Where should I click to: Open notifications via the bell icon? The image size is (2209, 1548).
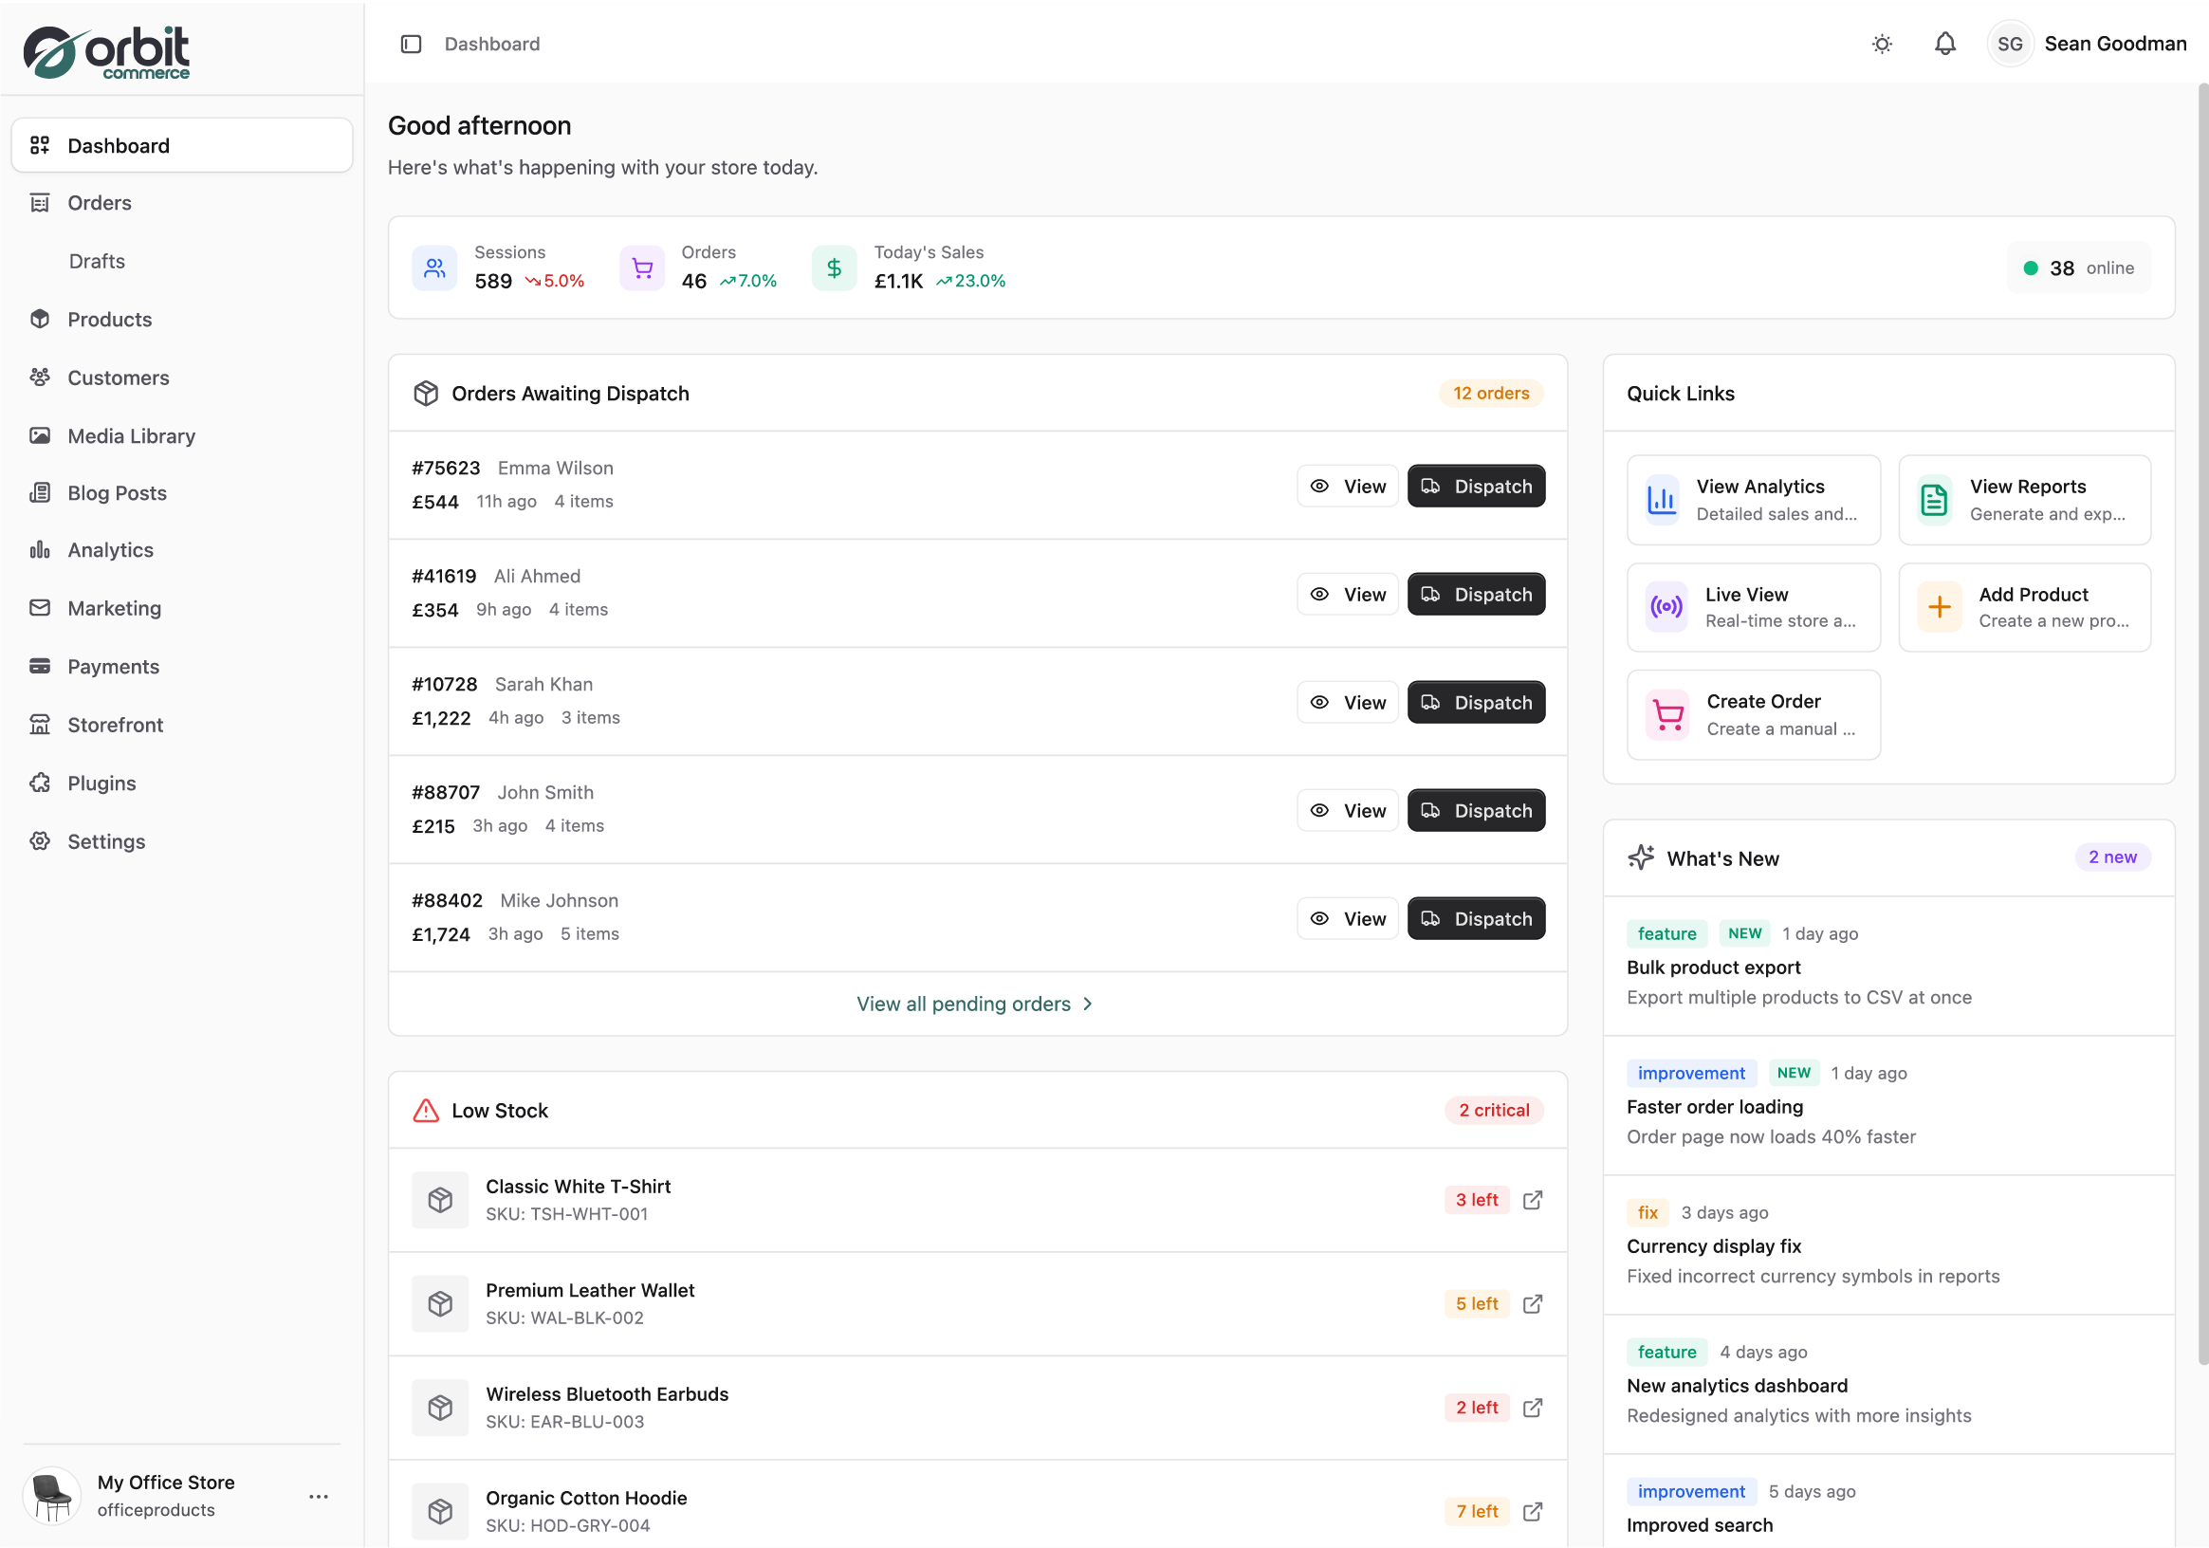click(1944, 44)
